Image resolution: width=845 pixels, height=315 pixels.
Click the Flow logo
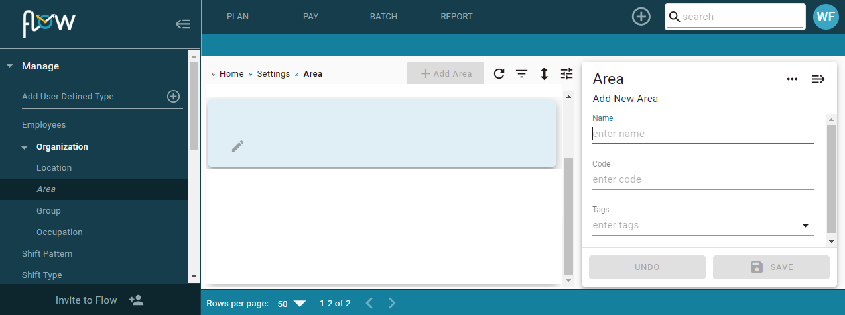point(49,24)
